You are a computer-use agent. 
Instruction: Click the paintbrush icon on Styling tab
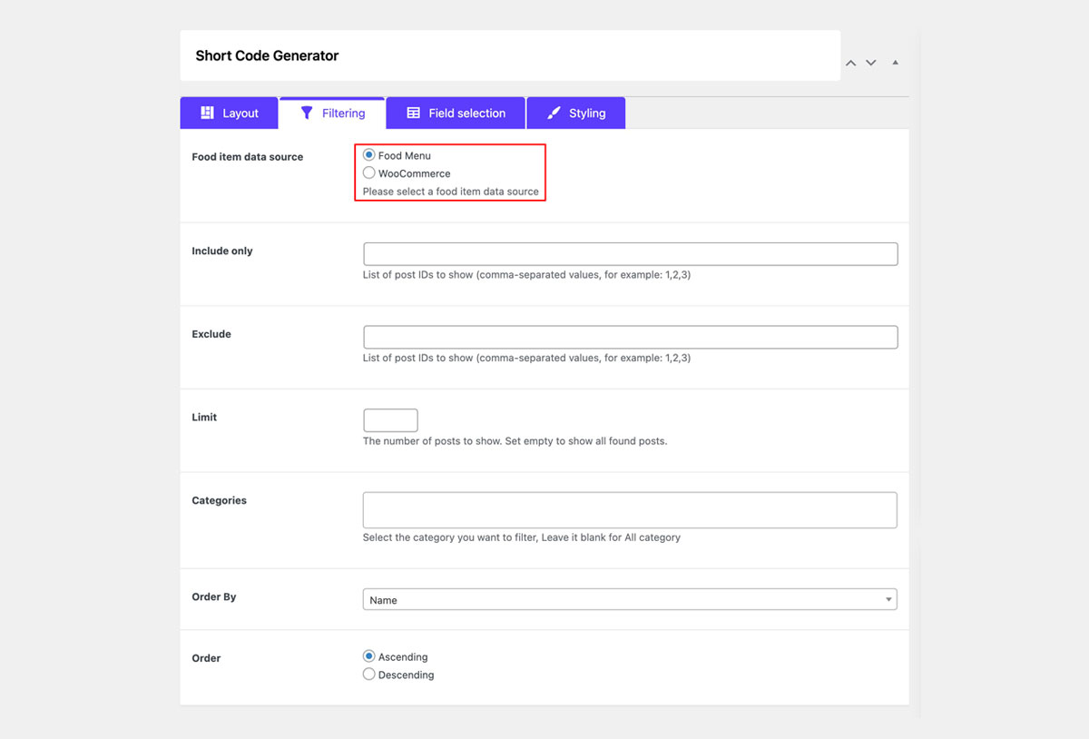click(554, 113)
